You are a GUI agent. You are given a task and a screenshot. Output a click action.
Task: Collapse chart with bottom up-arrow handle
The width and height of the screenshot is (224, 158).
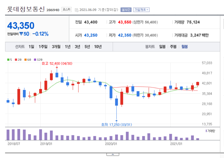coord(113,155)
